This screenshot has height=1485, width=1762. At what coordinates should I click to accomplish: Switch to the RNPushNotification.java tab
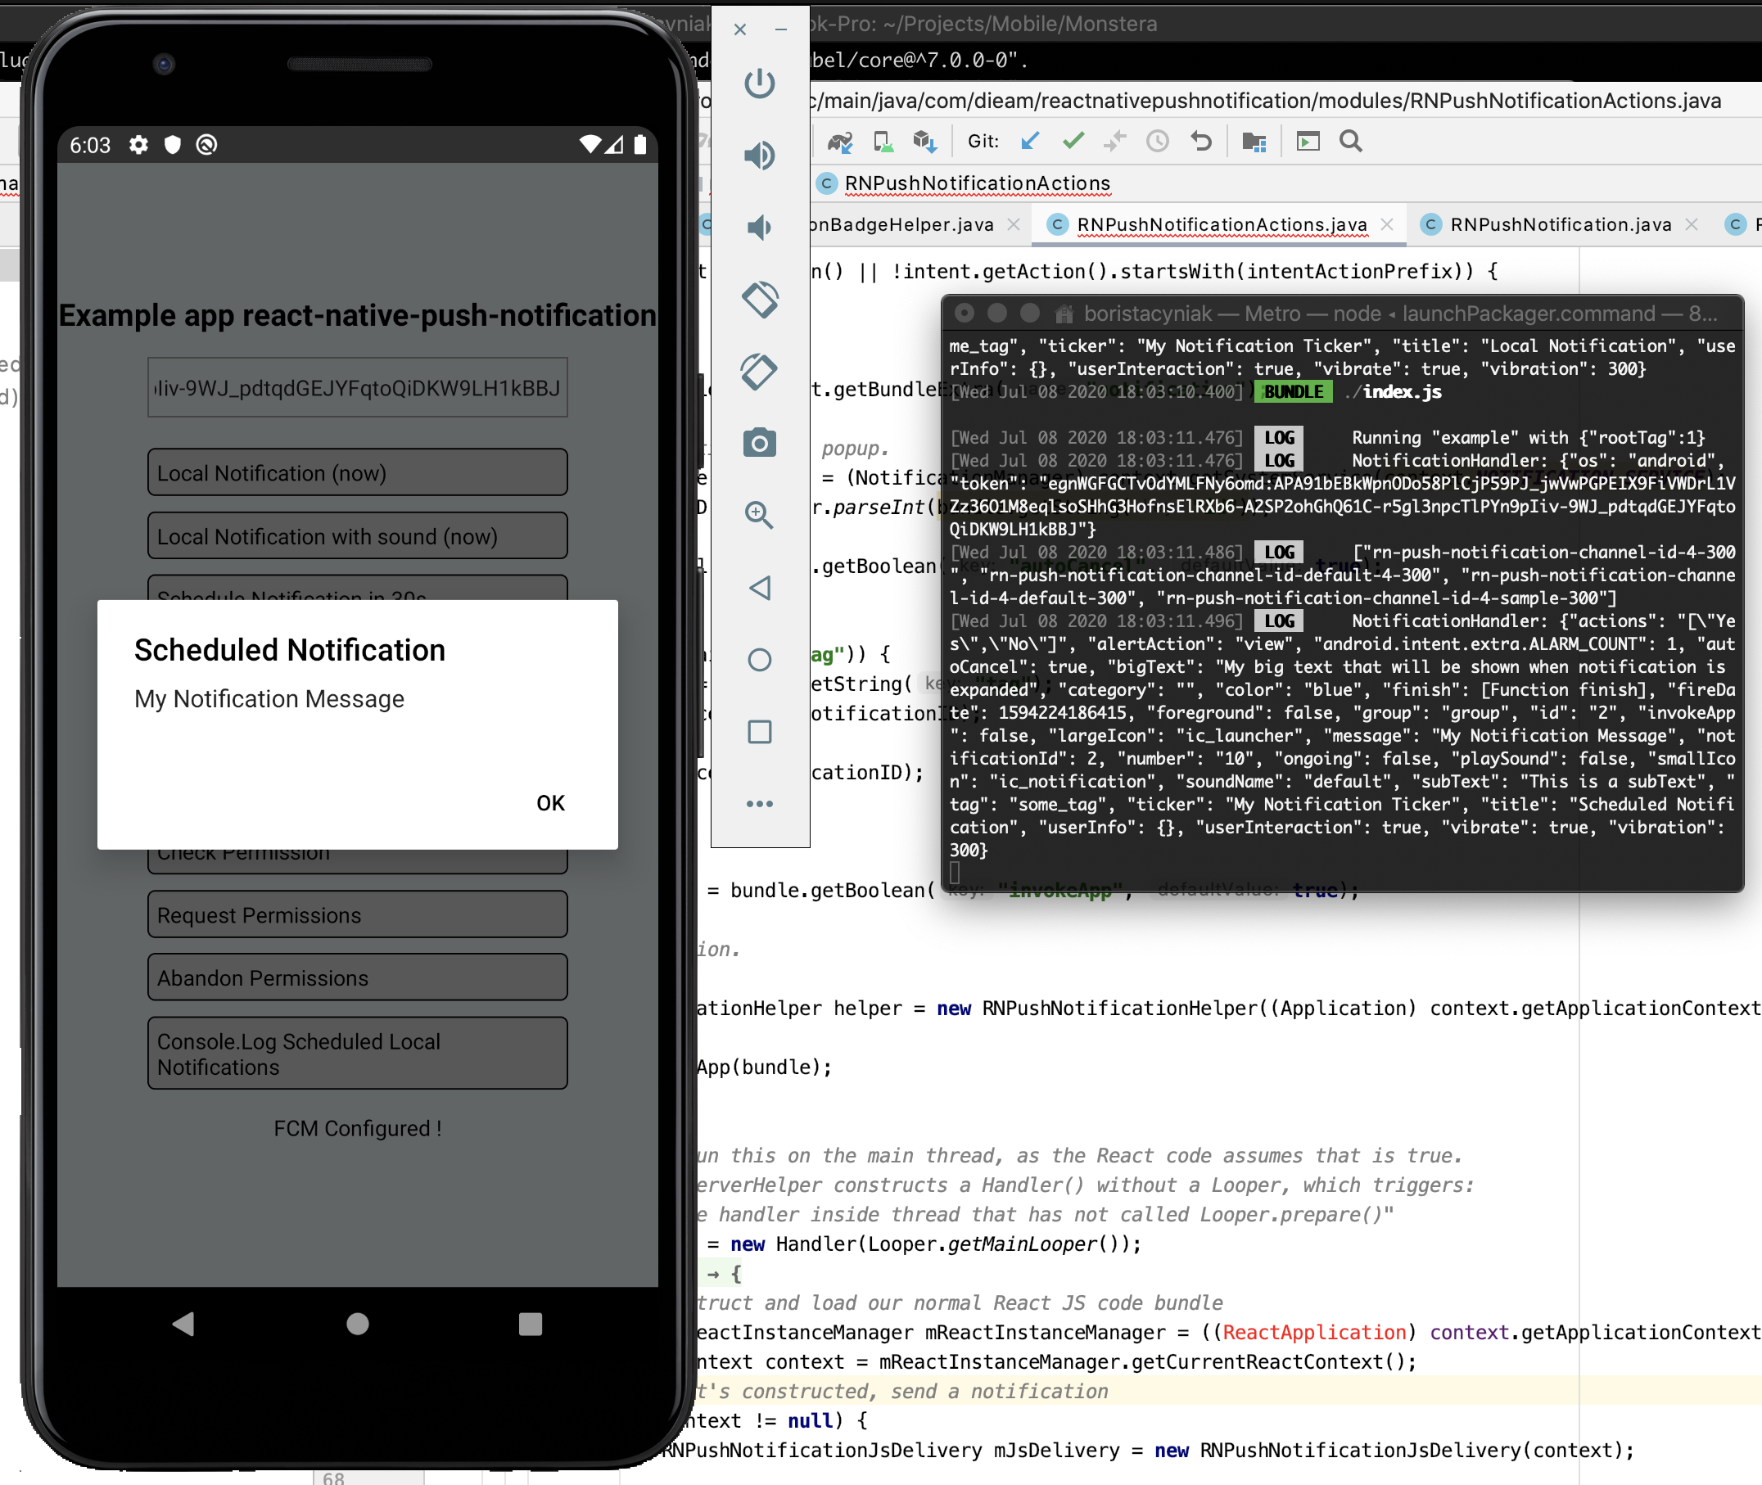coord(1559,224)
